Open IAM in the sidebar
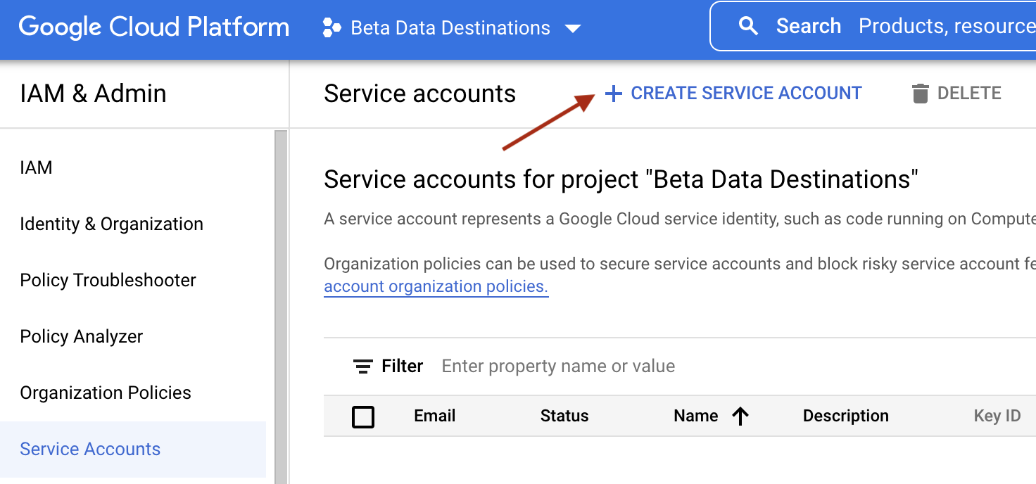The width and height of the screenshot is (1036, 484). pos(36,167)
